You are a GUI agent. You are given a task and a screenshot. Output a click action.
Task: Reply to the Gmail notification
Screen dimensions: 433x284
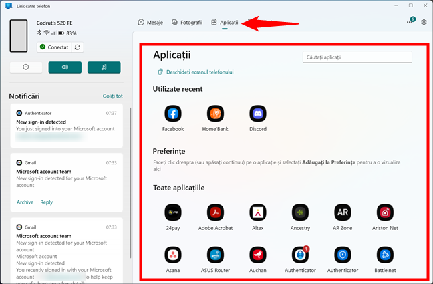pos(46,202)
